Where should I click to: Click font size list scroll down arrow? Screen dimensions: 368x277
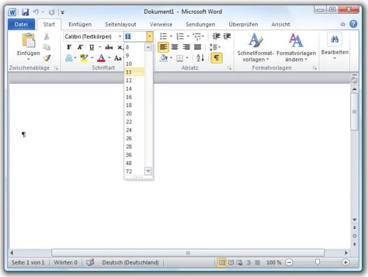pyautogui.click(x=148, y=171)
